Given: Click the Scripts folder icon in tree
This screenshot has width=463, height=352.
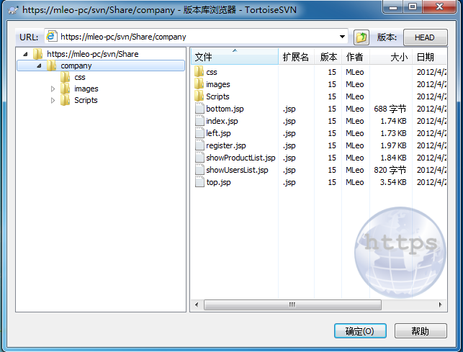Looking at the screenshot, I should [66, 100].
